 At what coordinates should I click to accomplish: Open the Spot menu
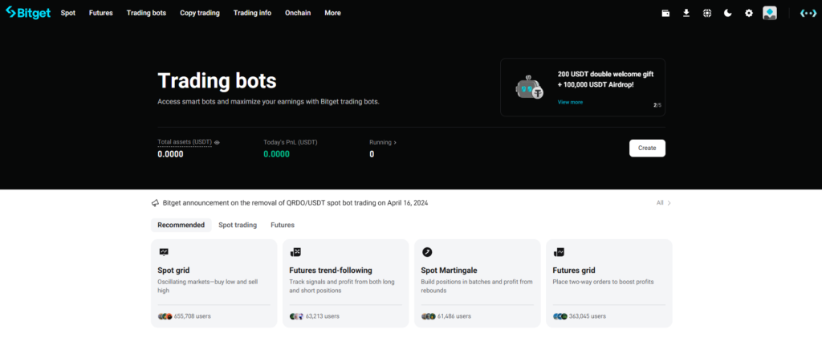pos(68,13)
